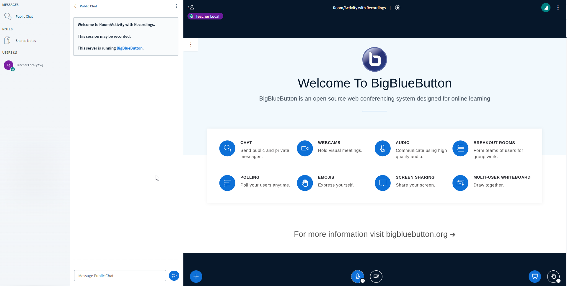Open reactions dropdown on raise hand
Screen dimensions: 567x286
pyautogui.click(x=558, y=281)
